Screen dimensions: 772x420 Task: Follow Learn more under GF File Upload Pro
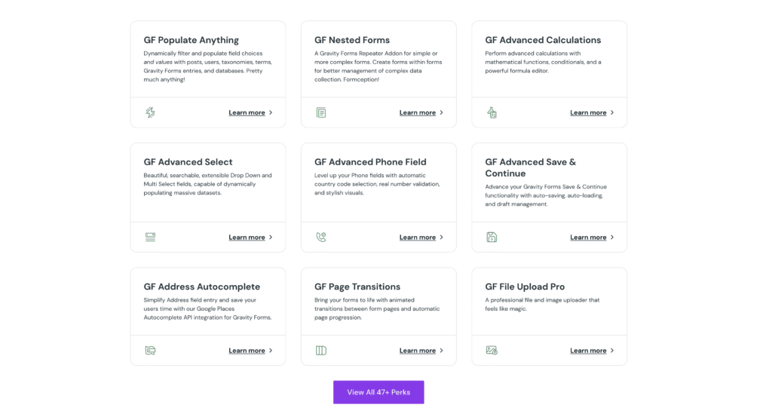point(588,350)
